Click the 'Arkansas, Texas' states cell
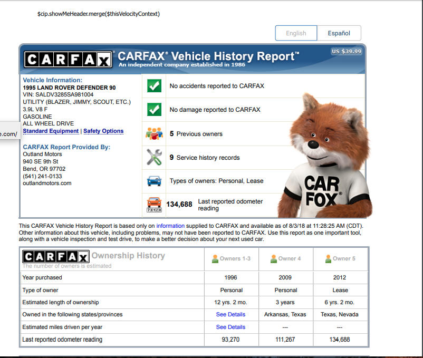423x358 pixels. click(x=285, y=314)
